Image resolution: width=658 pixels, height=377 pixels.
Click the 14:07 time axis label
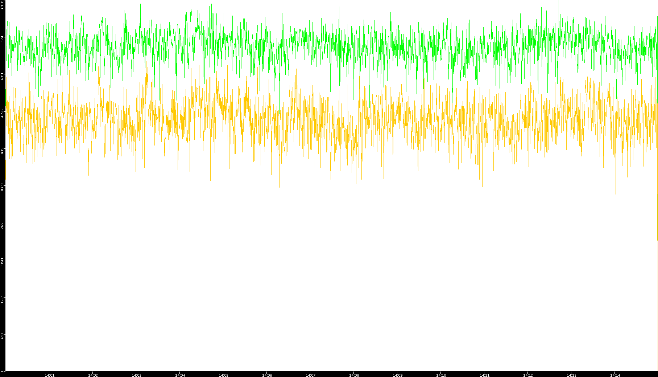310,375
